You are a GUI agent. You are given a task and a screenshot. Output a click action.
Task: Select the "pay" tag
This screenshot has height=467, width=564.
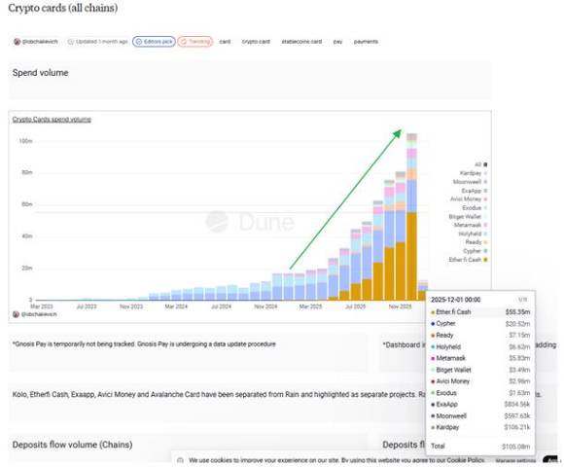(x=337, y=42)
